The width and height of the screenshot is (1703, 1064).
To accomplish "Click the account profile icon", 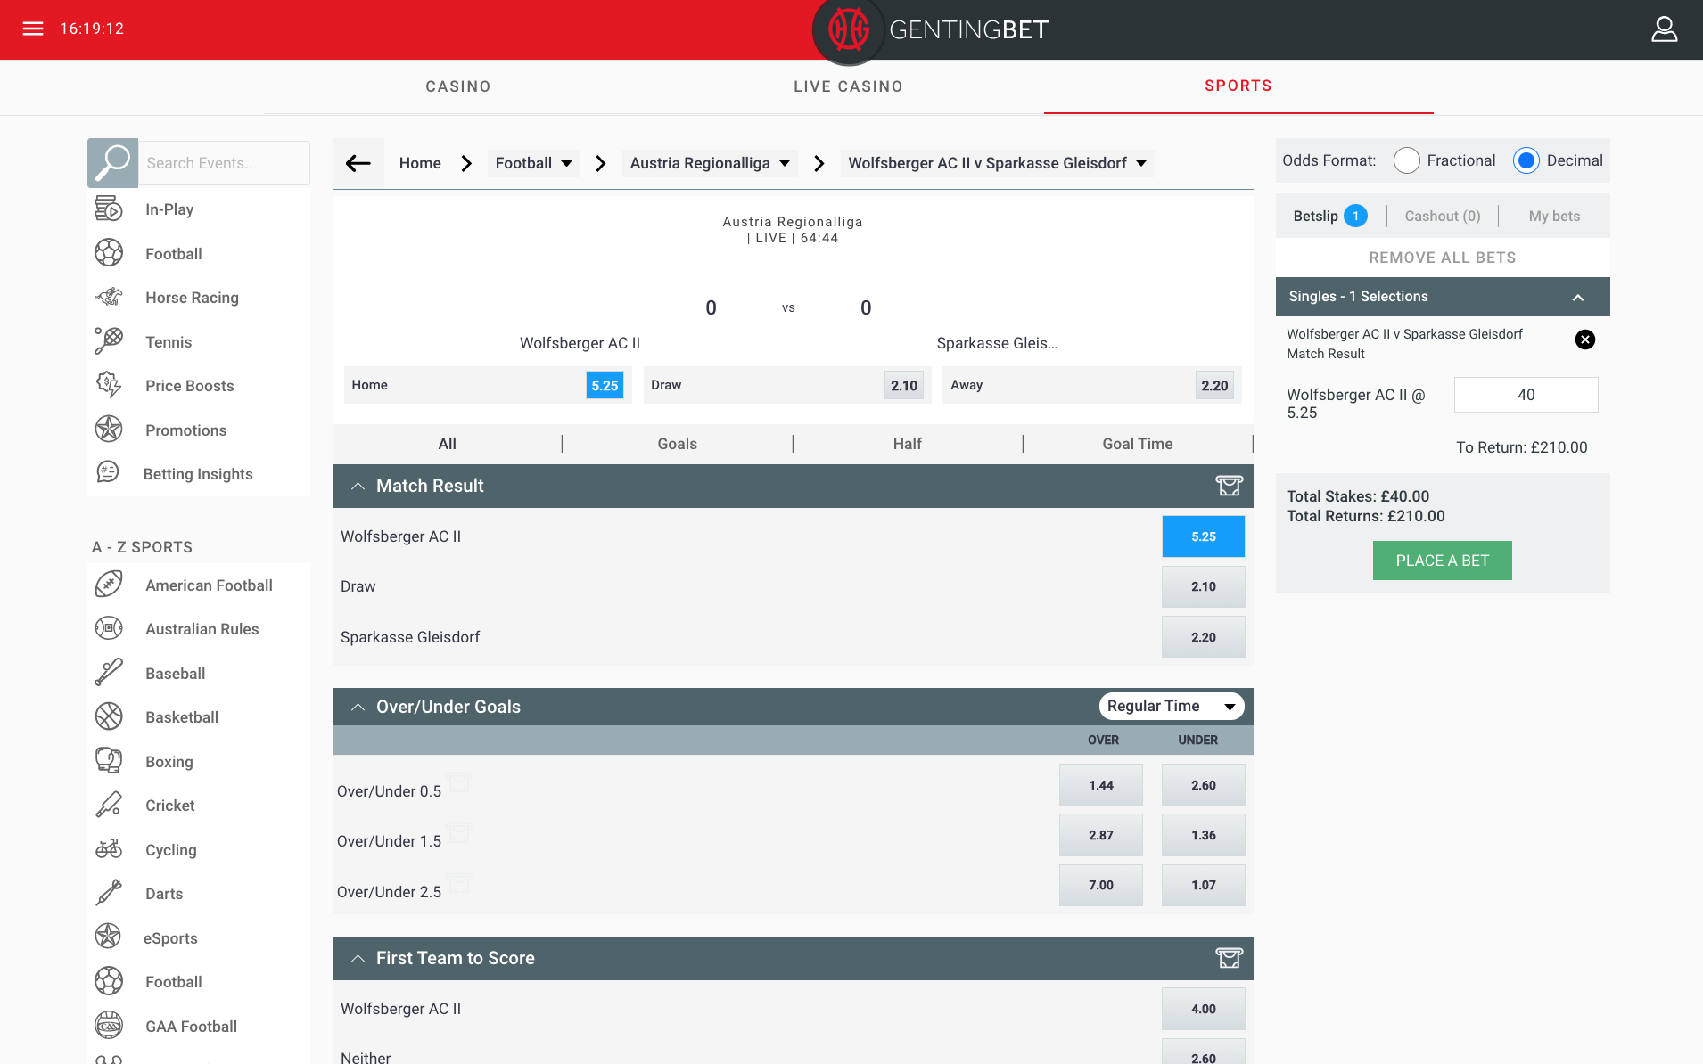I will 1664,29.
